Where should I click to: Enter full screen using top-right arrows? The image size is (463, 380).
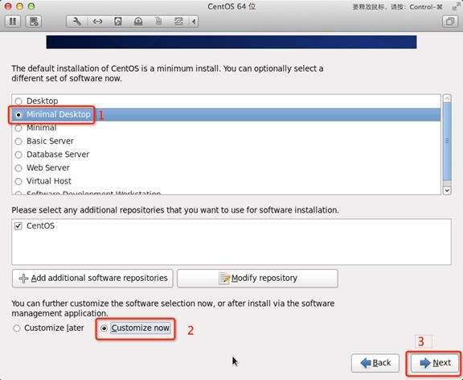[457, 6]
